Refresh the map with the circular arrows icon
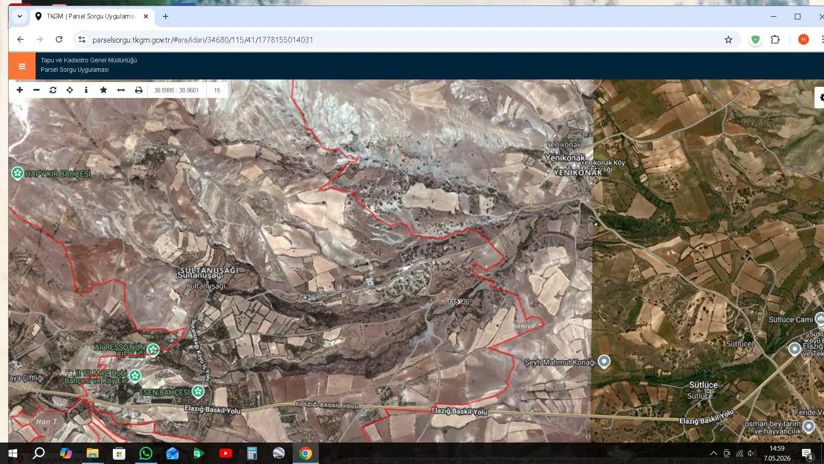This screenshot has height=464, width=824. (53, 90)
